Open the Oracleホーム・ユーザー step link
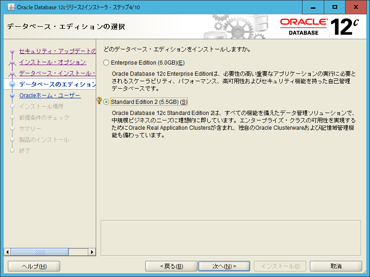Screen dimensions: 370x277 [50, 96]
